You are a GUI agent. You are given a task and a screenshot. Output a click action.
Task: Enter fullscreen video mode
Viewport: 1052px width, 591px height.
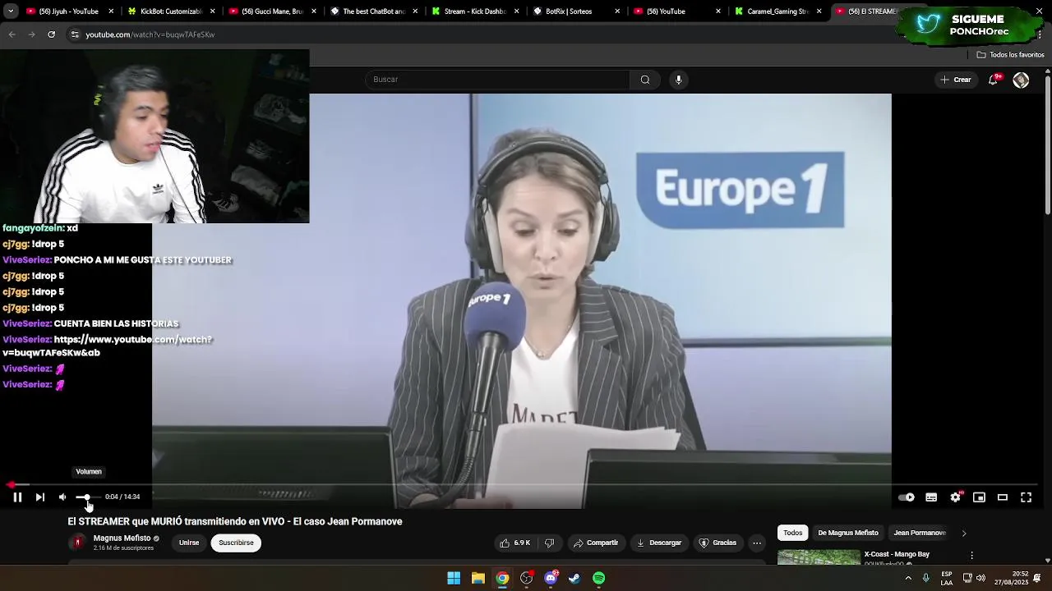coord(1027,497)
